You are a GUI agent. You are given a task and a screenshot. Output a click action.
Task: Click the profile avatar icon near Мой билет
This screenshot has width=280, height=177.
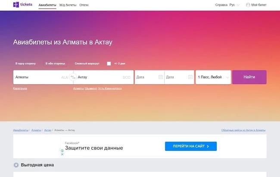248,5
